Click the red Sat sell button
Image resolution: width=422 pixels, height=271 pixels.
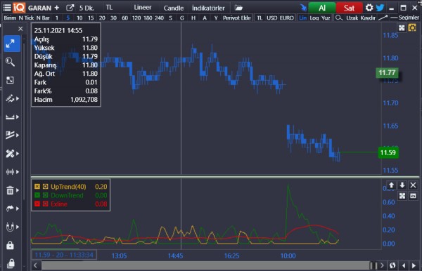pyautogui.click(x=349, y=8)
